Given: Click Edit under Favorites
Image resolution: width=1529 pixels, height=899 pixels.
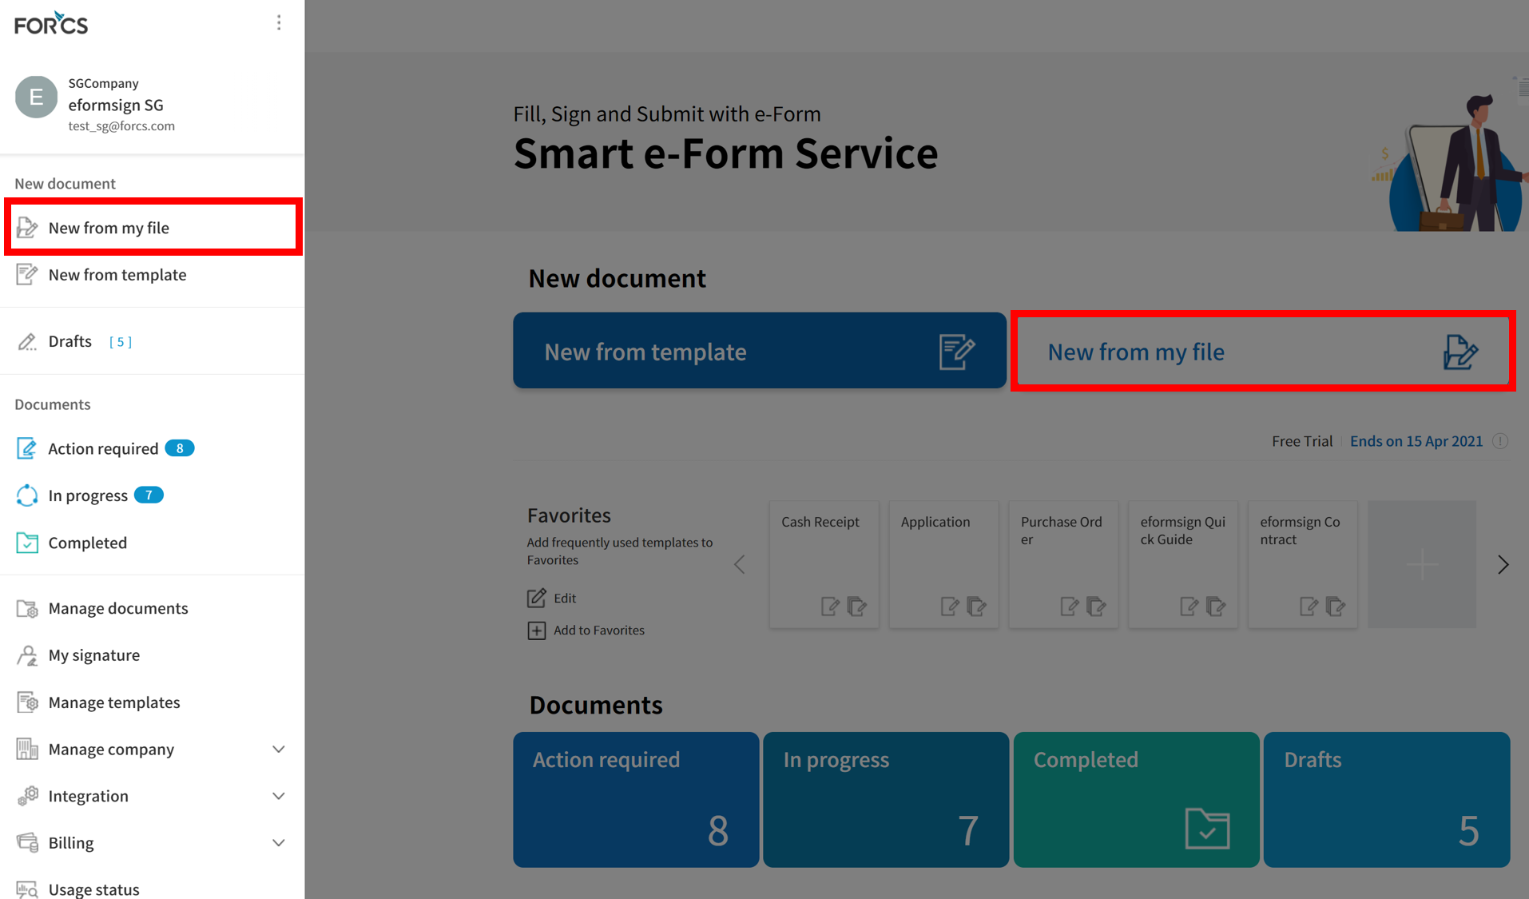Looking at the screenshot, I should [x=552, y=598].
